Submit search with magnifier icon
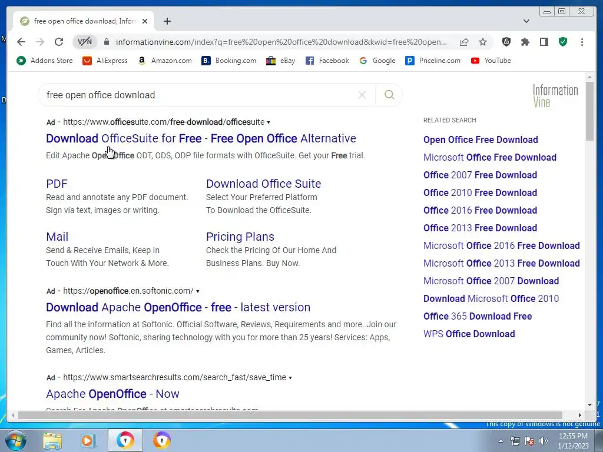The image size is (603, 452). point(389,95)
